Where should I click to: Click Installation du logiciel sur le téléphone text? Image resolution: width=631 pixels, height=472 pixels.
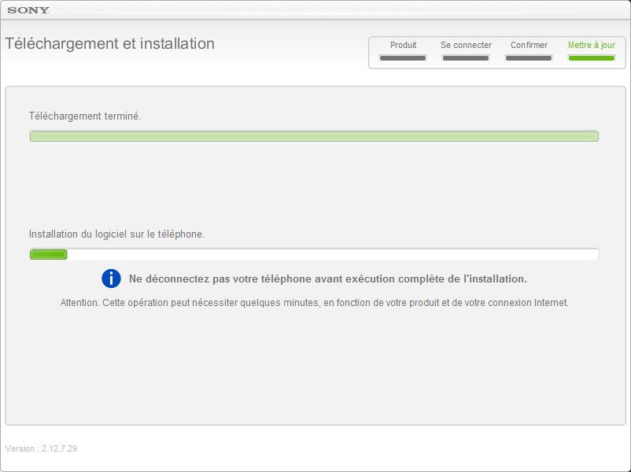(x=116, y=234)
